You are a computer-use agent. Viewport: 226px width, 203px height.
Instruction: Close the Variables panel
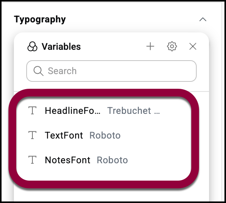tap(193, 46)
